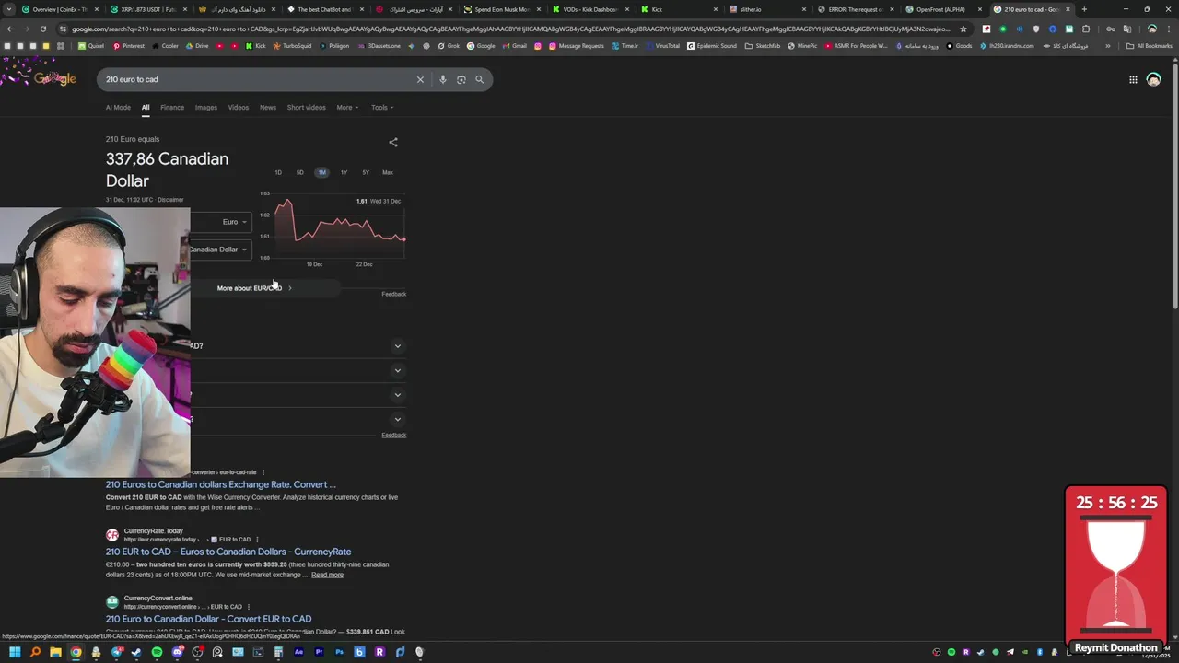The height and width of the screenshot is (663, 1179).
Task: Open the Google account avatar
Action: (x=1153, y=79)
